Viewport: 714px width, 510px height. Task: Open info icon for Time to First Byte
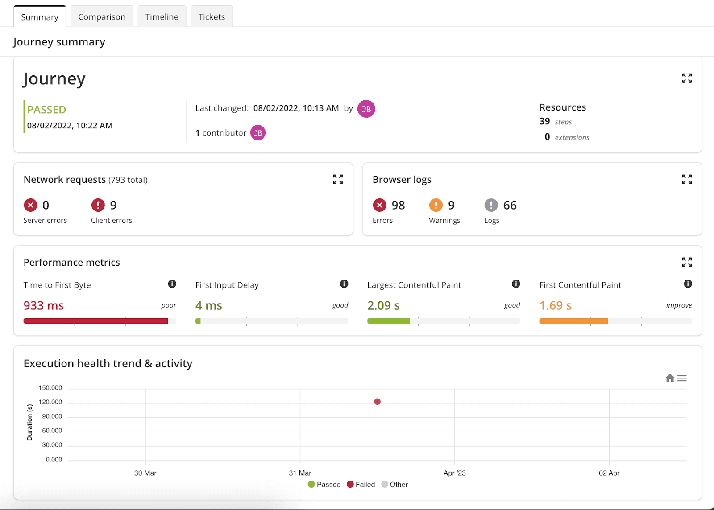172,284
